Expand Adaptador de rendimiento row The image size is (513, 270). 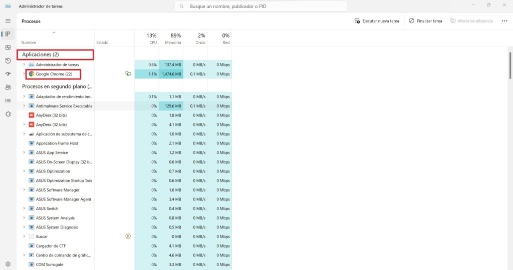click(24, 96)
